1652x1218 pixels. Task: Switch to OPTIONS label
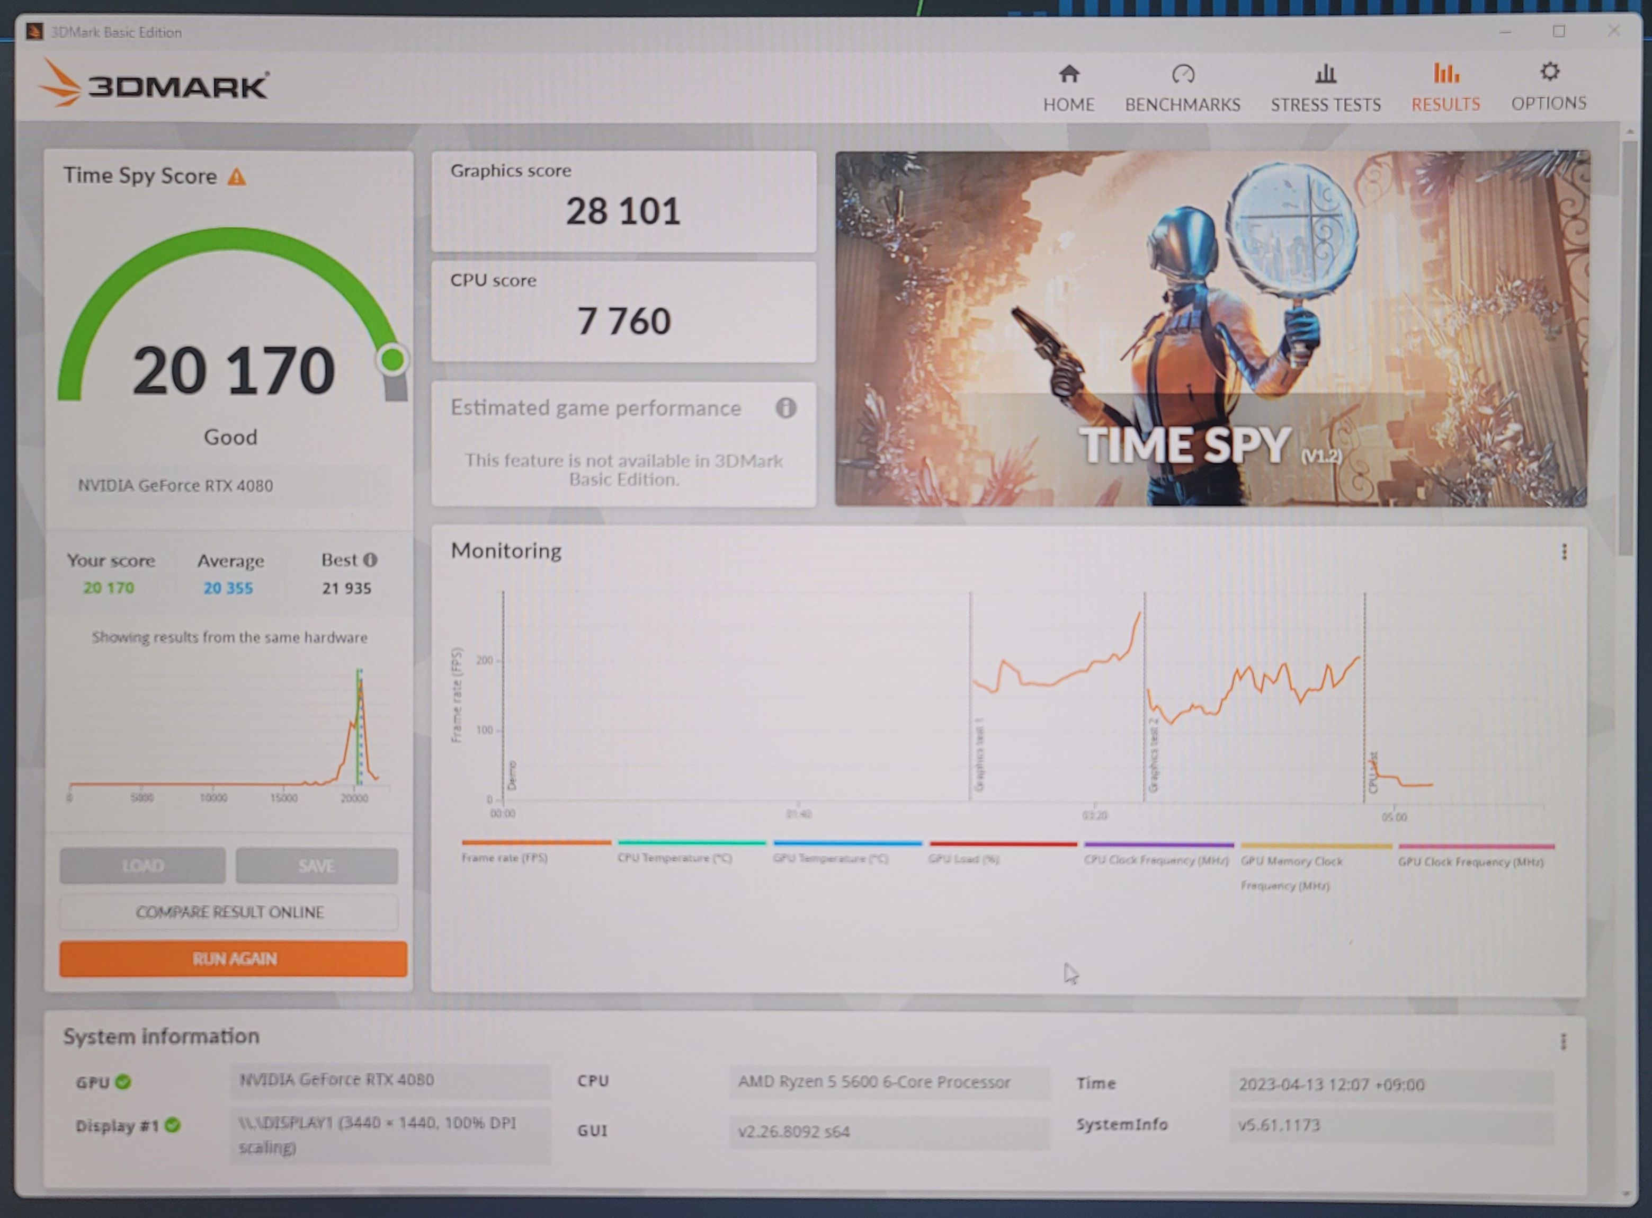1549,103
